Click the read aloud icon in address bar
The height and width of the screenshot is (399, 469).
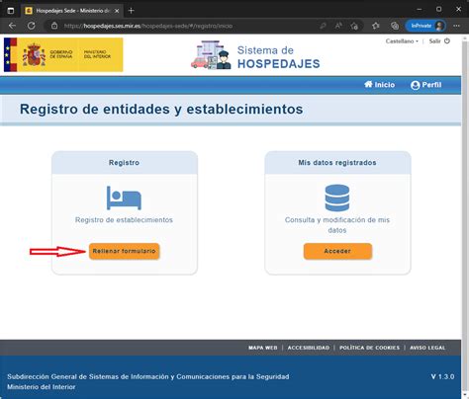pyautogui.click(x=338, y=26)
